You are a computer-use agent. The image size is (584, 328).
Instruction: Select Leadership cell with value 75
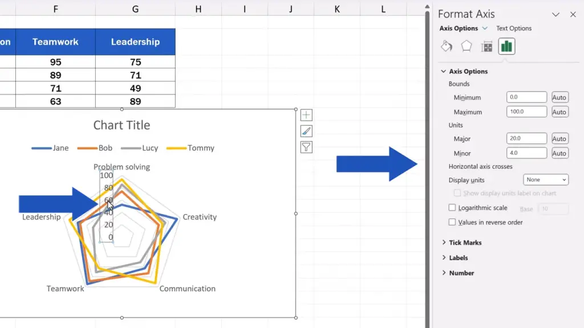(135, 61)
